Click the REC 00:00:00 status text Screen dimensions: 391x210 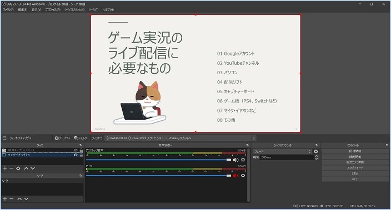coord(334,206)
